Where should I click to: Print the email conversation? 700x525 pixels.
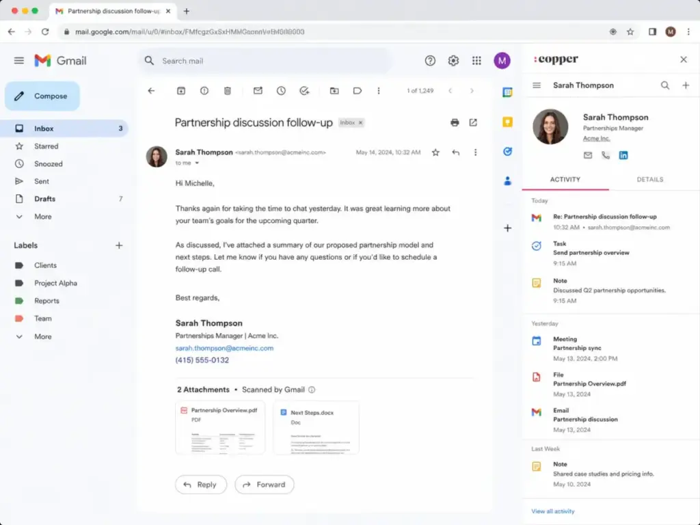click(x=455, y=122)
